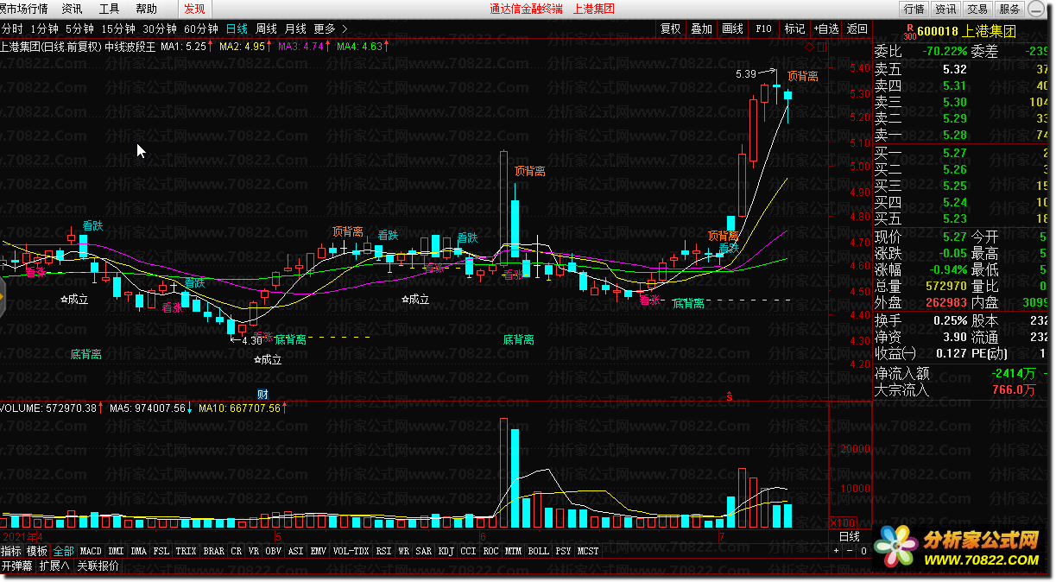Select the BOLL indicator tab

539,551
